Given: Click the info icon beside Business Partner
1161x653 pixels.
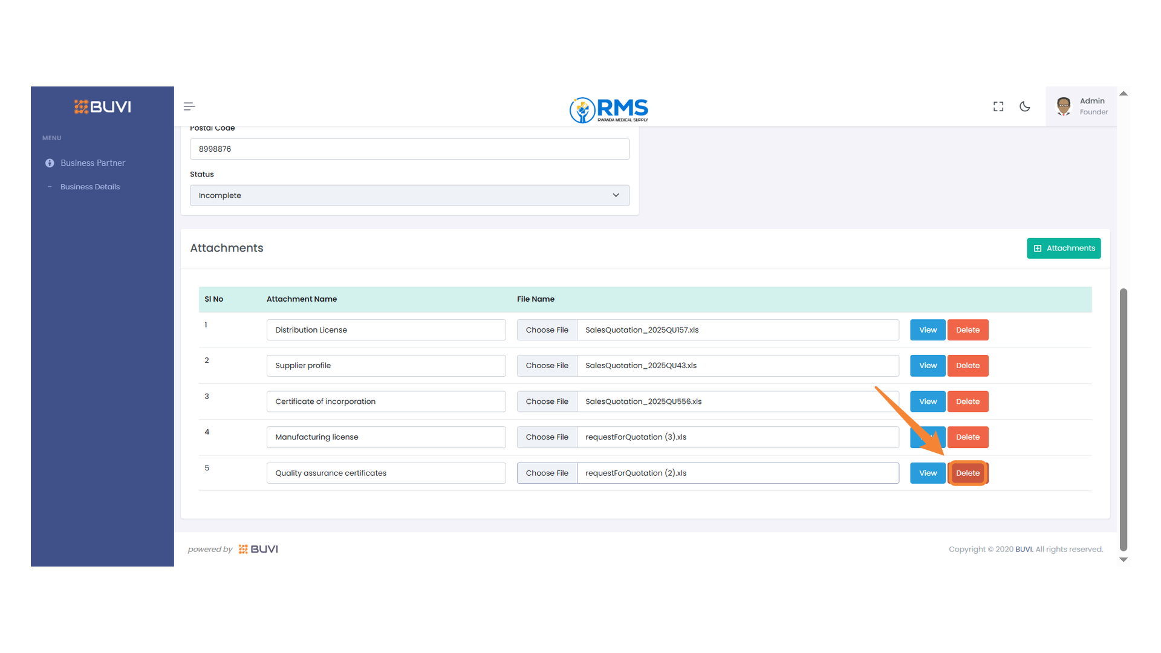Looking at the screenshot, I should (x=50, y=163).
